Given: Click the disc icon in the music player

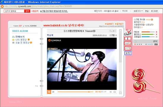Looking at the screenshot, I should point(135,41).
